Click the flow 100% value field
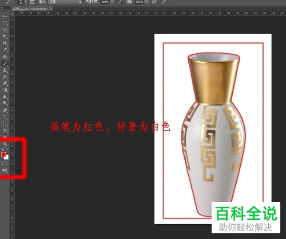286x239 pixels. coord(140,2)
